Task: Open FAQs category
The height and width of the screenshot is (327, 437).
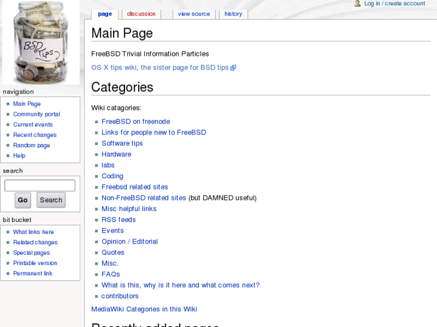Action: click(111, 274)
